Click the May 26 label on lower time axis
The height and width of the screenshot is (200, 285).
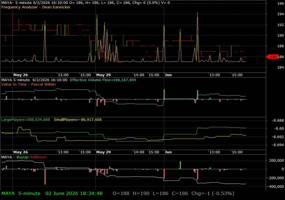coord(21,152)
